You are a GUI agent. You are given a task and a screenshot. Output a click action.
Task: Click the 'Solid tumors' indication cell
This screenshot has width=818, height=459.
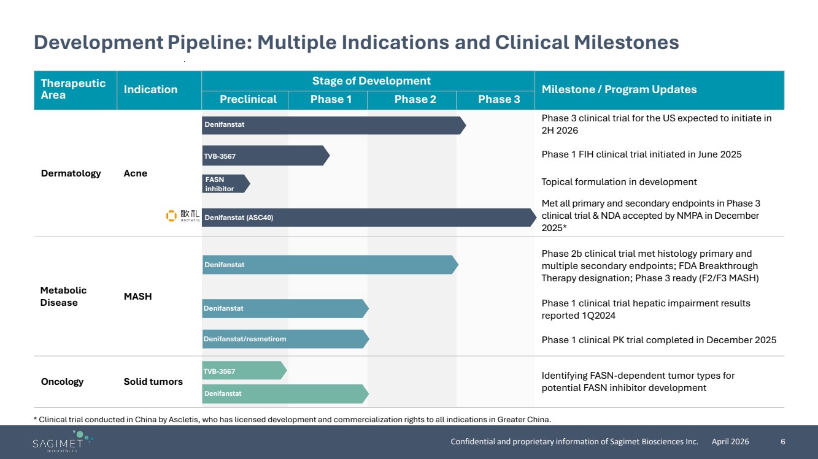coord(153,382)
